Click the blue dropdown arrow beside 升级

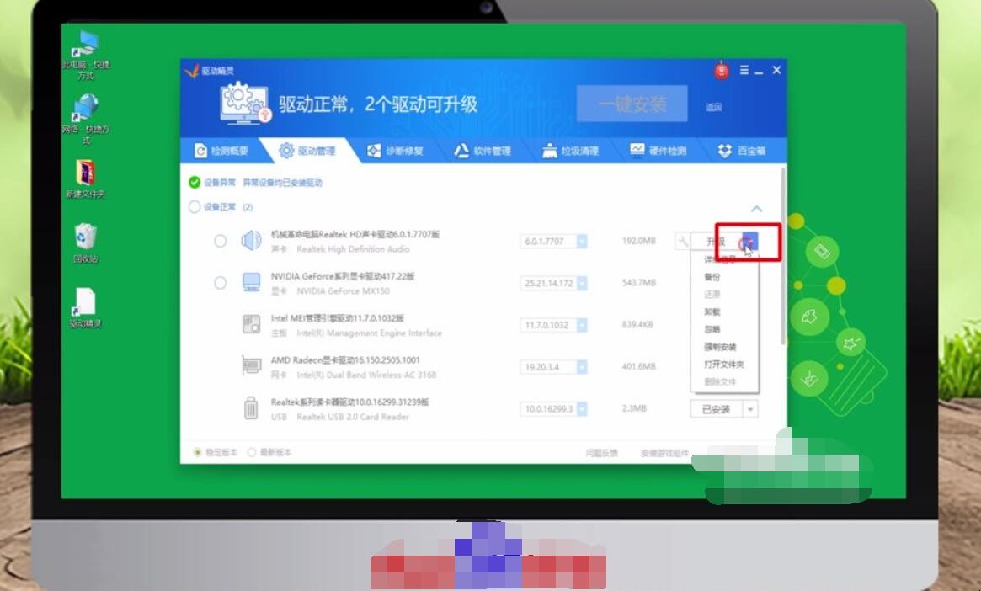point(749,242)
